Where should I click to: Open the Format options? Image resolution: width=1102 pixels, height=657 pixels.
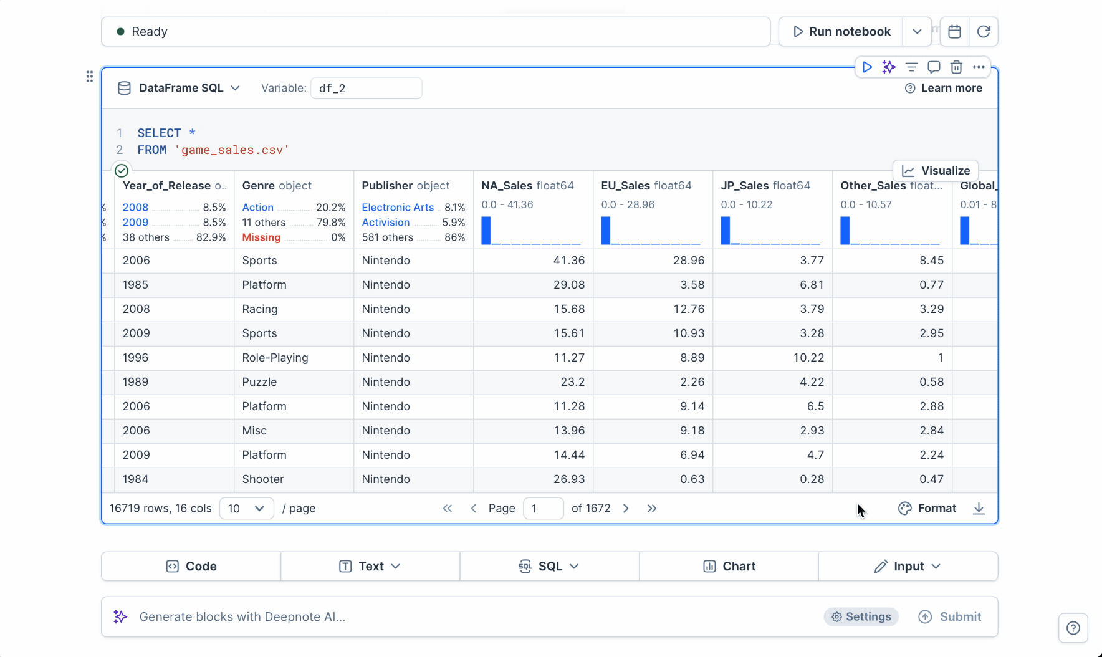pos(927,509)
